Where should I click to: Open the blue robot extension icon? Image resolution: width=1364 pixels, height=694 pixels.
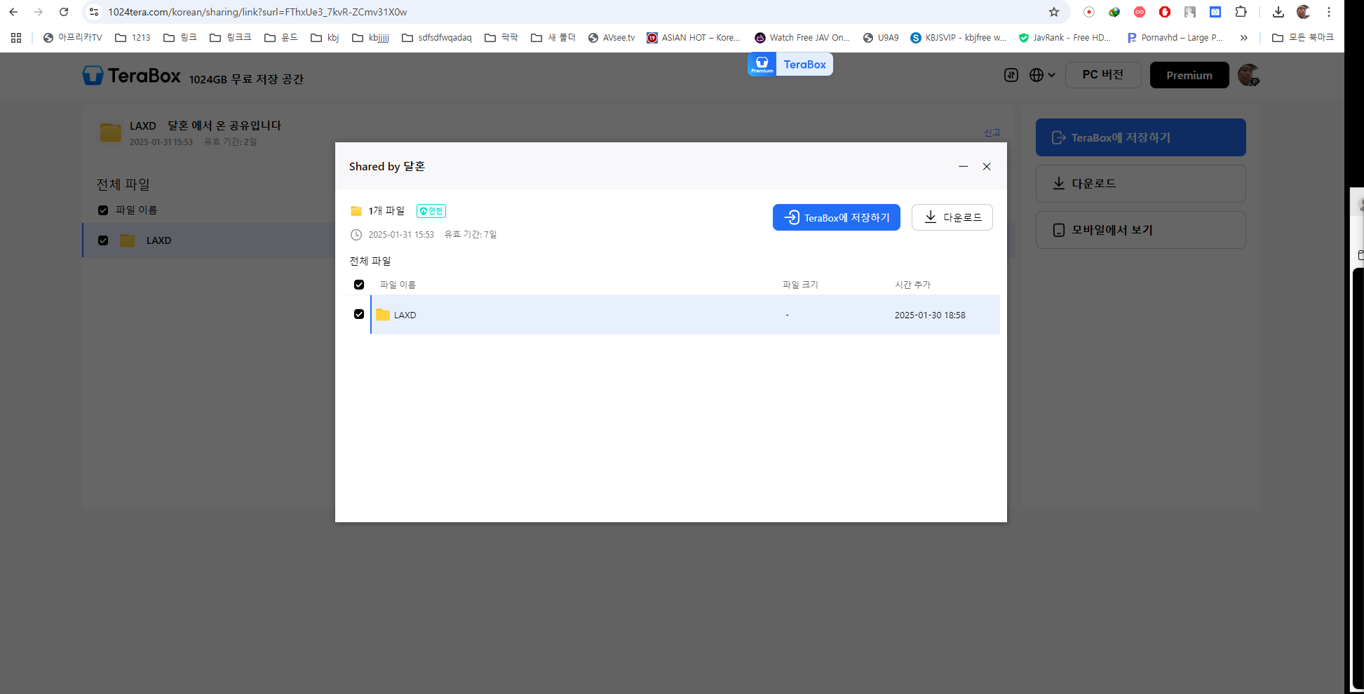[x=1215, y=12]
